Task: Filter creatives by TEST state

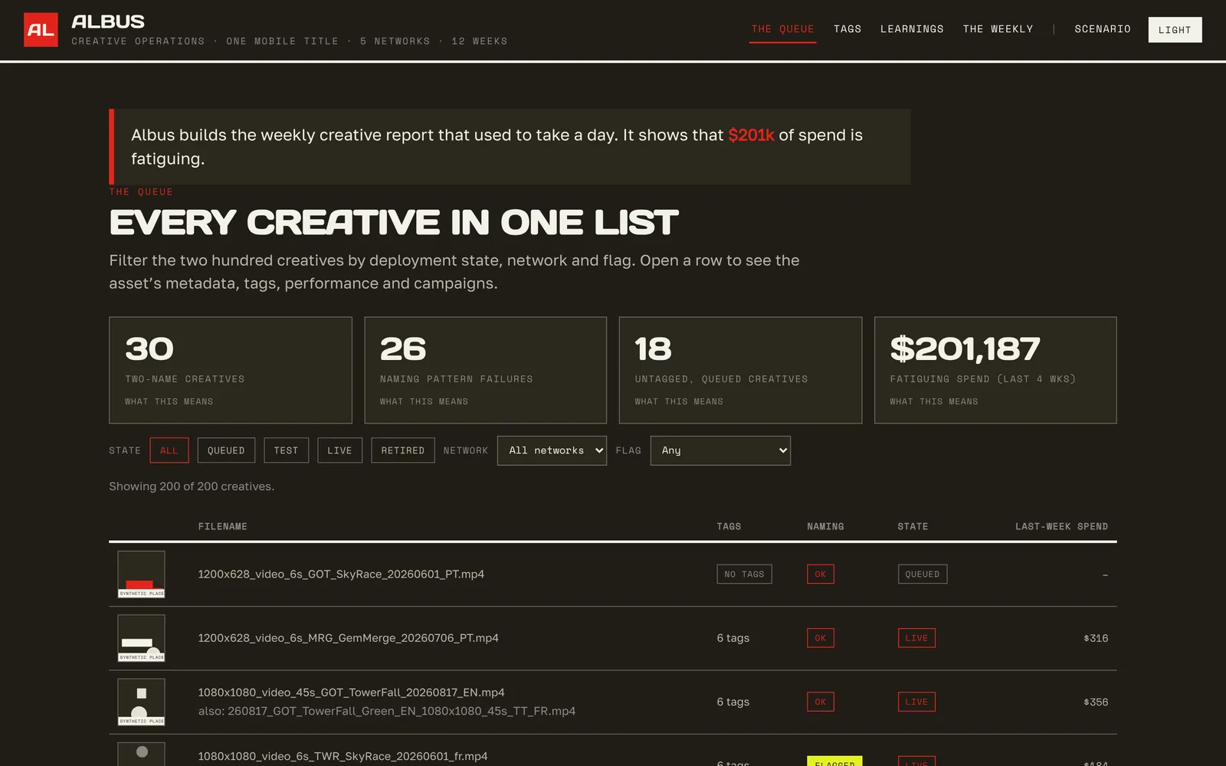Action: [x=286, y=450]
